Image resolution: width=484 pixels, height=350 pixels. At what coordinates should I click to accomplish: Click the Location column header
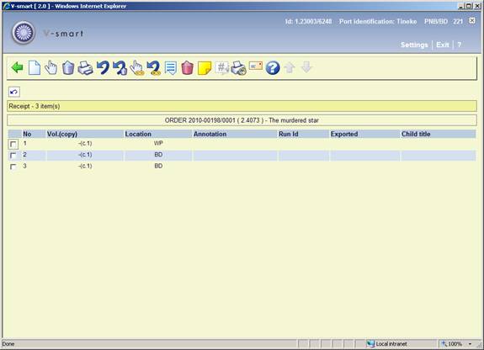coord(138,134)
